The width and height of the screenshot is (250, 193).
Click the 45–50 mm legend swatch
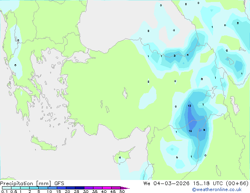(116, 188)
